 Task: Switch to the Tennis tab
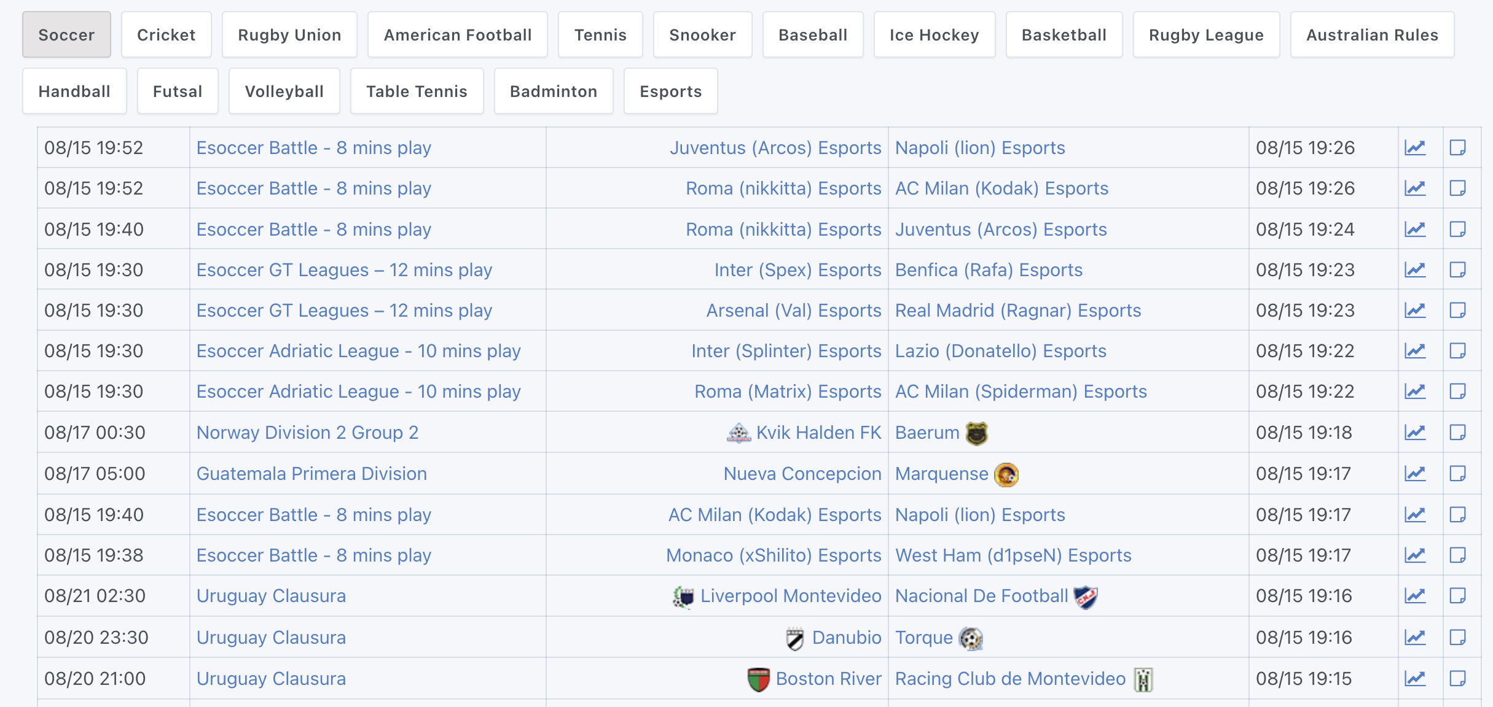pos(600,34)
